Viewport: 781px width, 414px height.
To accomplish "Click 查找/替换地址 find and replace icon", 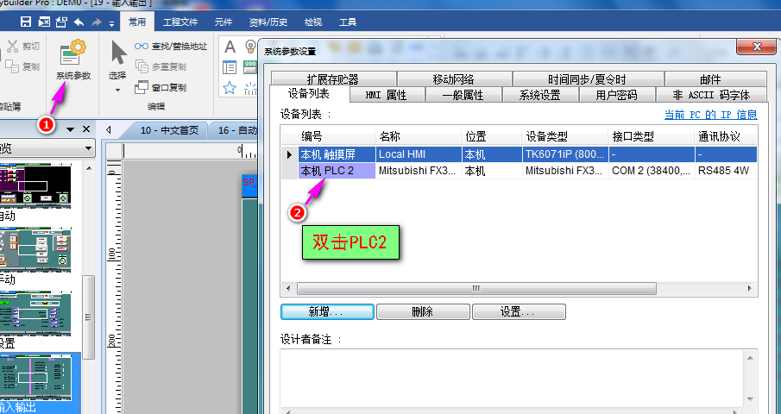I will tap(142, 47).
